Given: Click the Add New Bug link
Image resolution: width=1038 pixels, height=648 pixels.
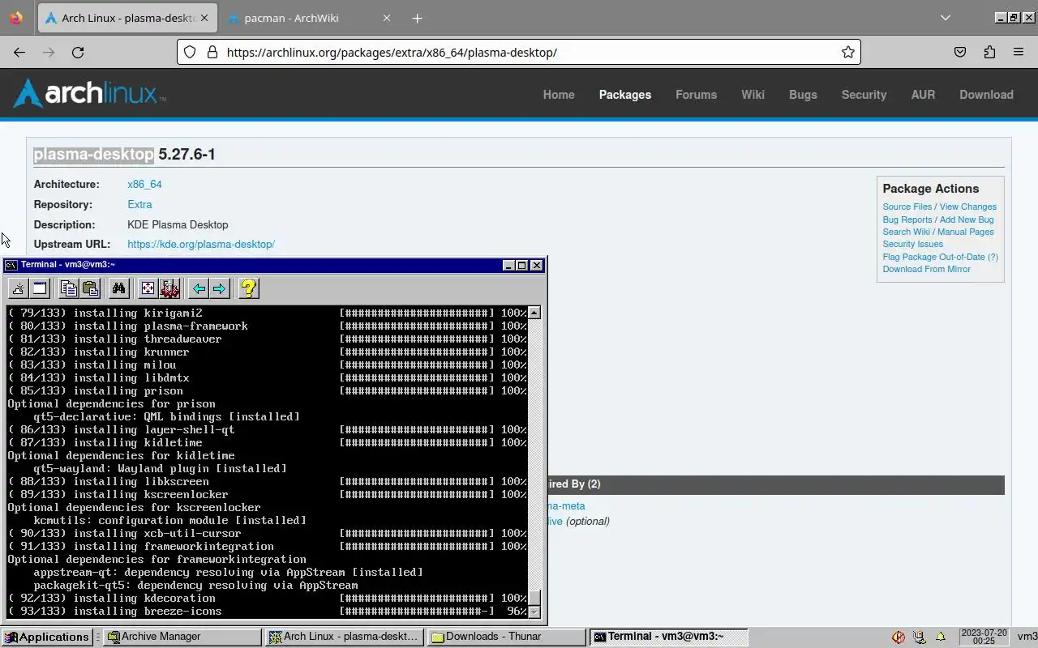Looking at the screenshot, I should tap(966, 220).
